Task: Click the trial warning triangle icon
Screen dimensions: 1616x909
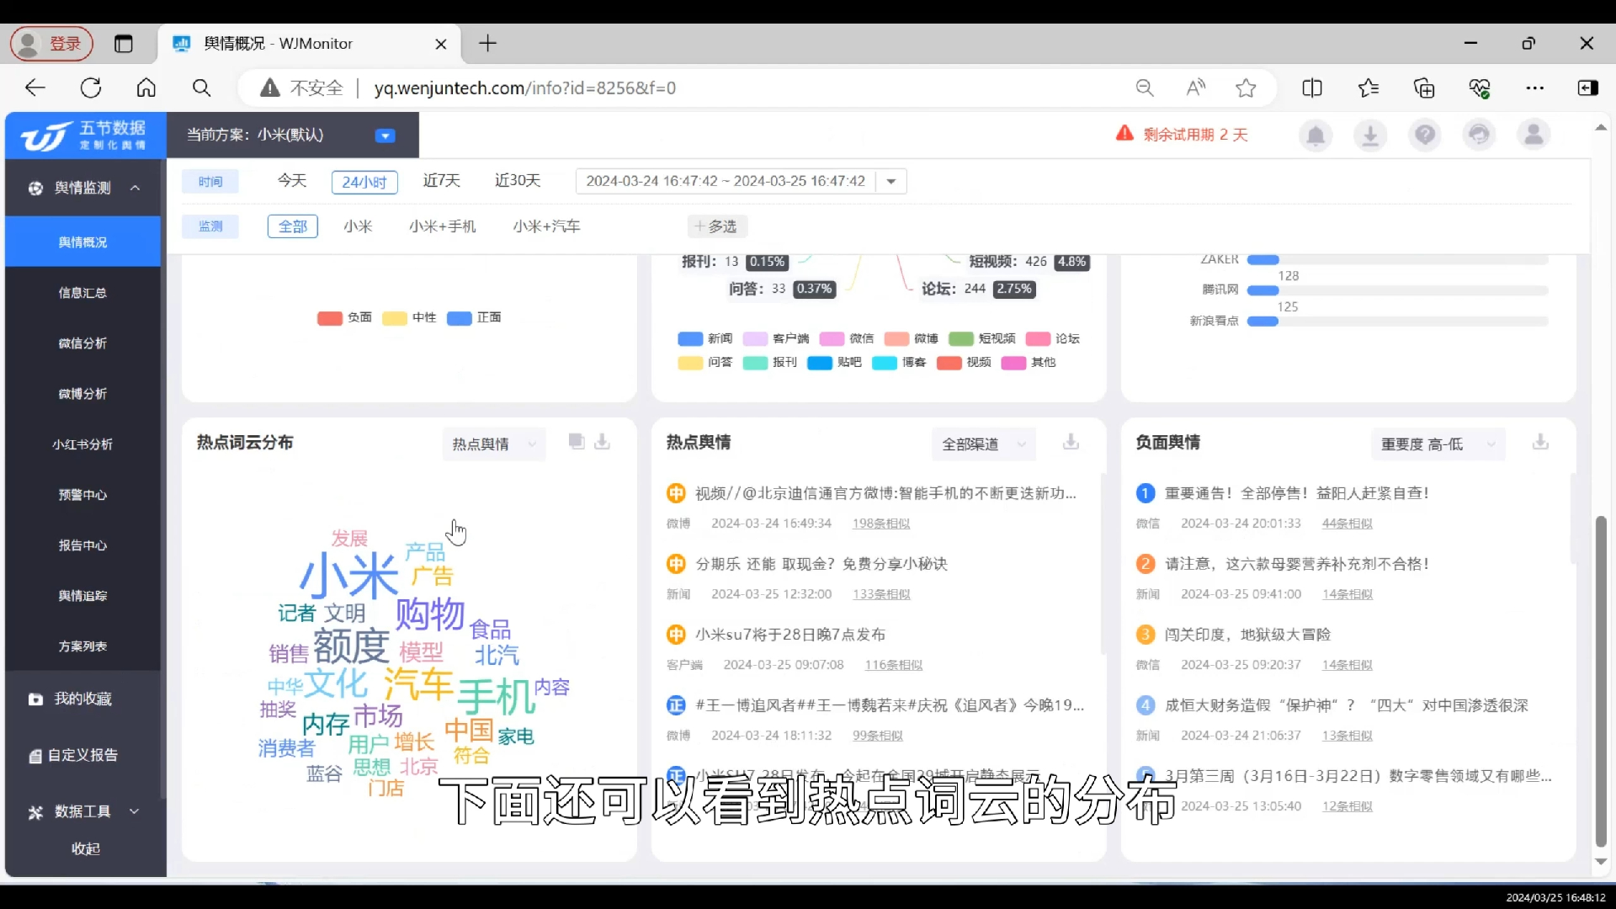Action: [1124, 134]
